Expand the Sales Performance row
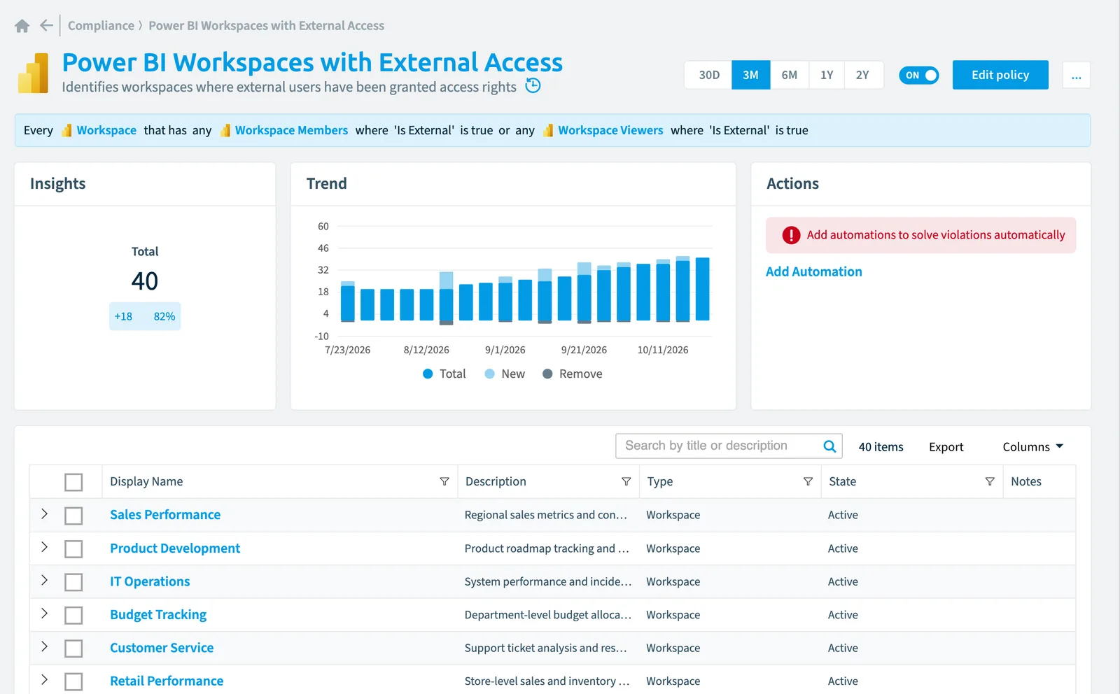 (x=44, y=514)
